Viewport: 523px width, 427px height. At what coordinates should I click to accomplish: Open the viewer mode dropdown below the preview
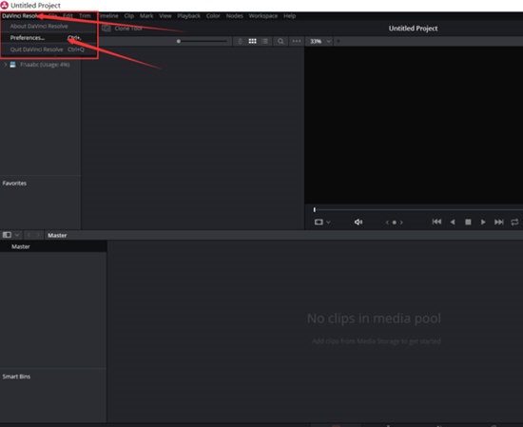click(322, 222)
